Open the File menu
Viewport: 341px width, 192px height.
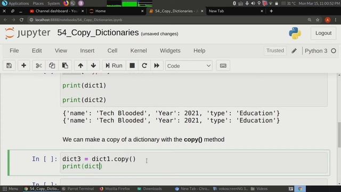(14, 51)
